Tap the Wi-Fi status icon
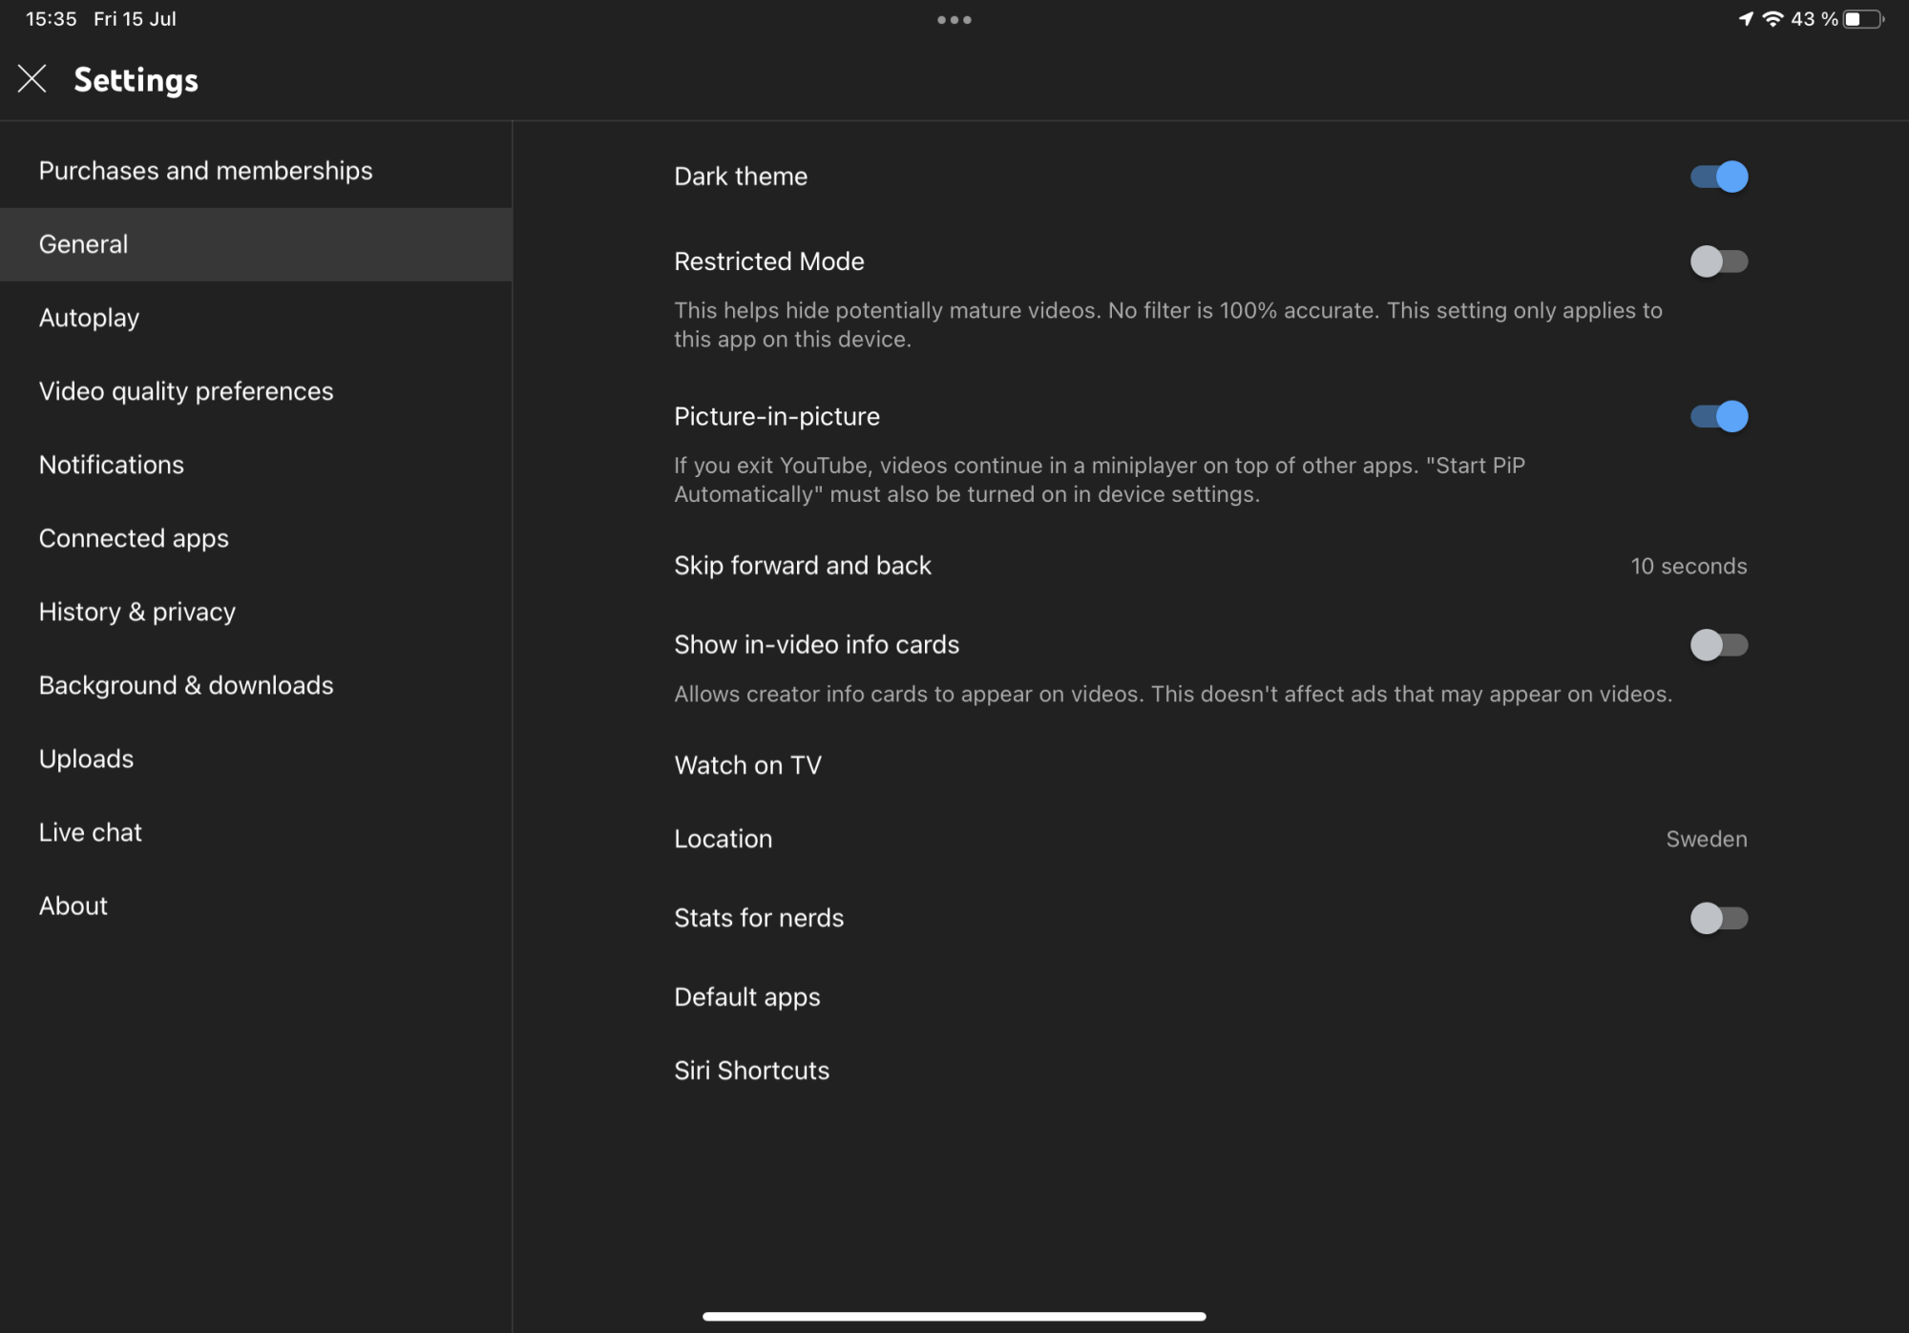 1773,19
